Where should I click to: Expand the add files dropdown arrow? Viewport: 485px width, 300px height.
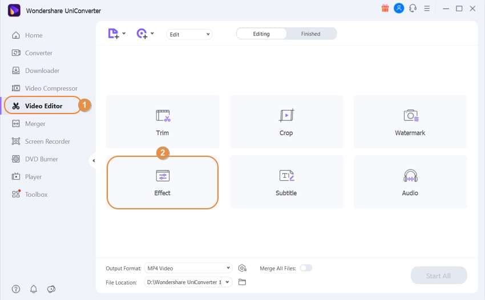124,33
